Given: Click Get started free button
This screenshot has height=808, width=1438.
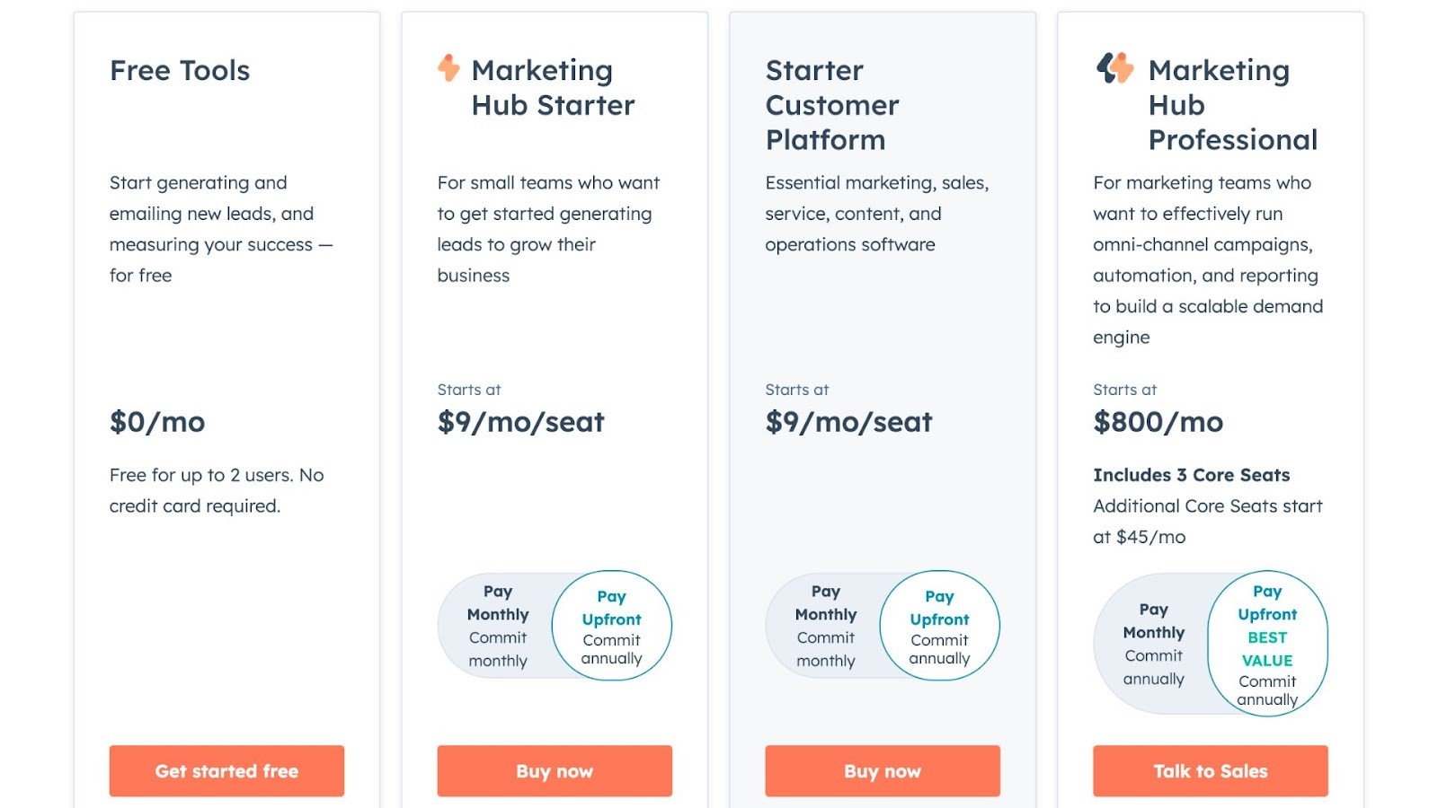Looking at the screenshot, I should point(226,770).
